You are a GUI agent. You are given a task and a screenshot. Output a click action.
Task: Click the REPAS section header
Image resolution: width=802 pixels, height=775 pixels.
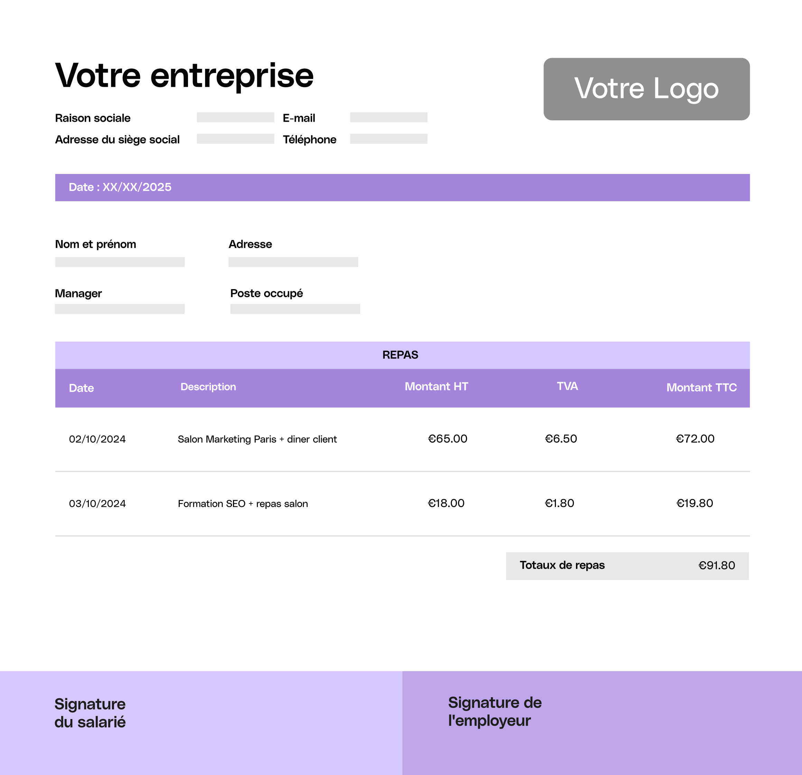(x=400, y=355)
